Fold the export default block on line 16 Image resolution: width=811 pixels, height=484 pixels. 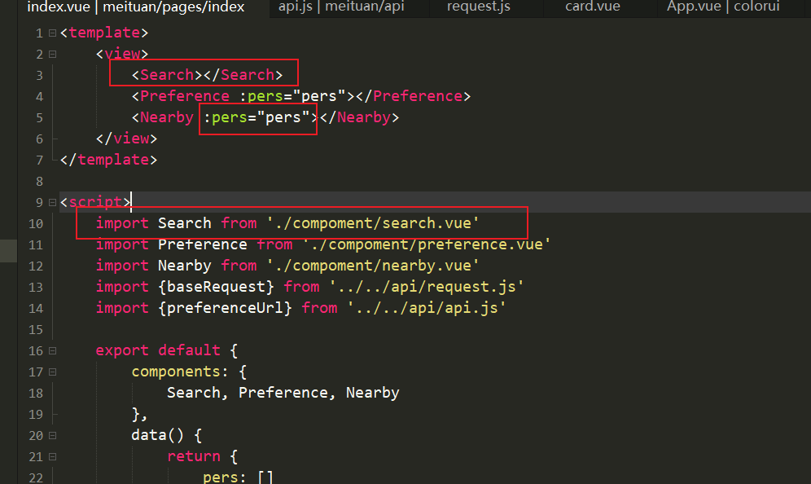click(x=52, y=351)
